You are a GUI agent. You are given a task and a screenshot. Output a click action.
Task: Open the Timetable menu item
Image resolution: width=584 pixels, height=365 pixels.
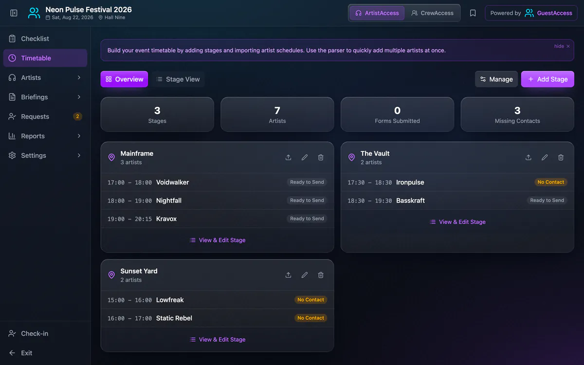pos(45,58)
